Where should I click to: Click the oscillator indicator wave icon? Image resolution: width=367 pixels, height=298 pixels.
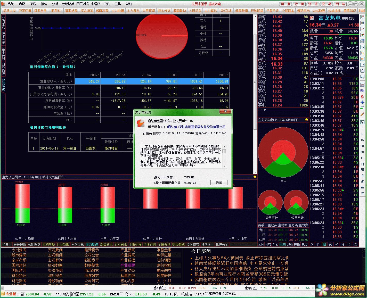pyautogui.click(x=362, y=84)
